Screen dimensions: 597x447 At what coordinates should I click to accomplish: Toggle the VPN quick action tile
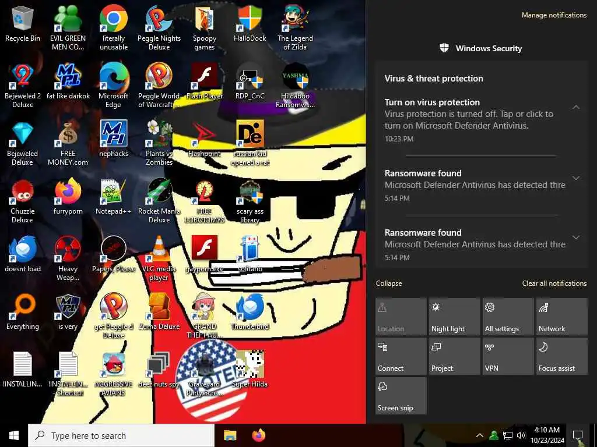(508, 356)
